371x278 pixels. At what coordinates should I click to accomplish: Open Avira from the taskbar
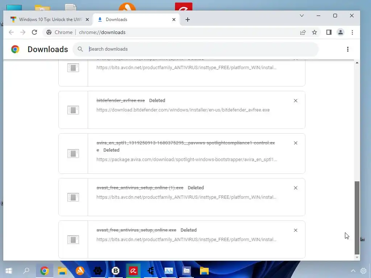133,271
